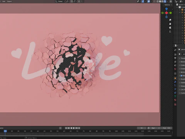The width and height of the screenshot is (185, 139).
Task: Open the World properties tab
Action: (175, 69)
